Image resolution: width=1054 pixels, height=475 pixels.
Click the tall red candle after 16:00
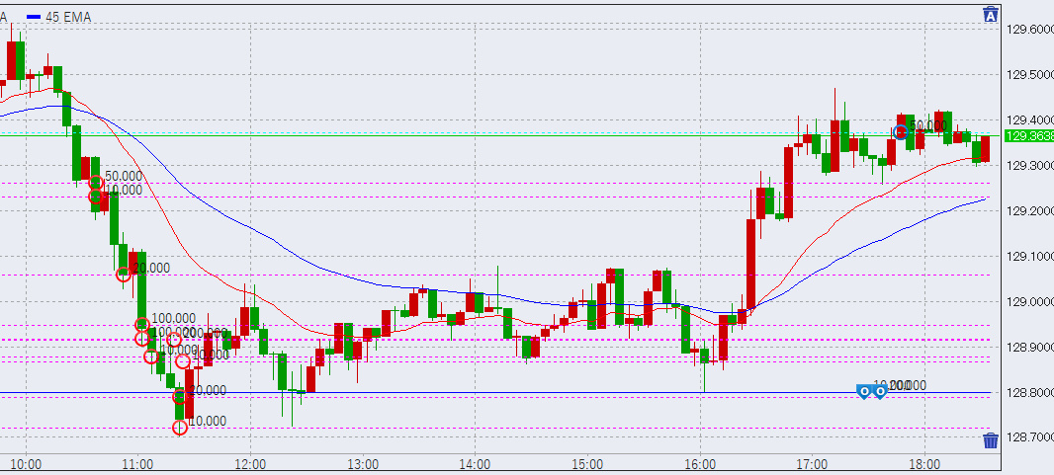[x=750, y=263]
